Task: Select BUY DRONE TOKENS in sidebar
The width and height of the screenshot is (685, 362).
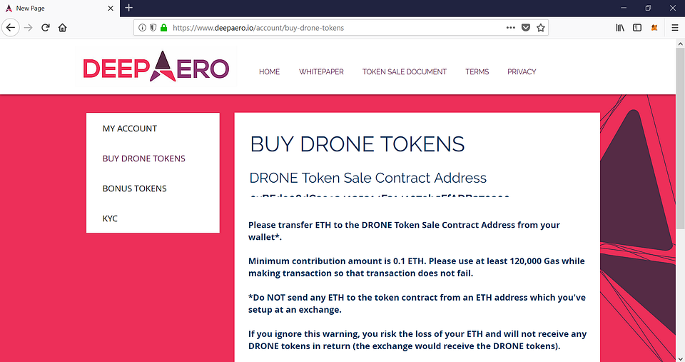Action: point(143,159)
